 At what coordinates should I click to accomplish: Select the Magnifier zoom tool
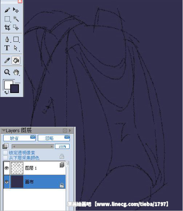tap(7, 72)
